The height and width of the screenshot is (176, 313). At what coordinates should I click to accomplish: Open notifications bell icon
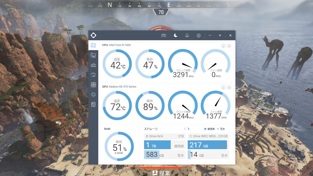click(x=187, y=35)
